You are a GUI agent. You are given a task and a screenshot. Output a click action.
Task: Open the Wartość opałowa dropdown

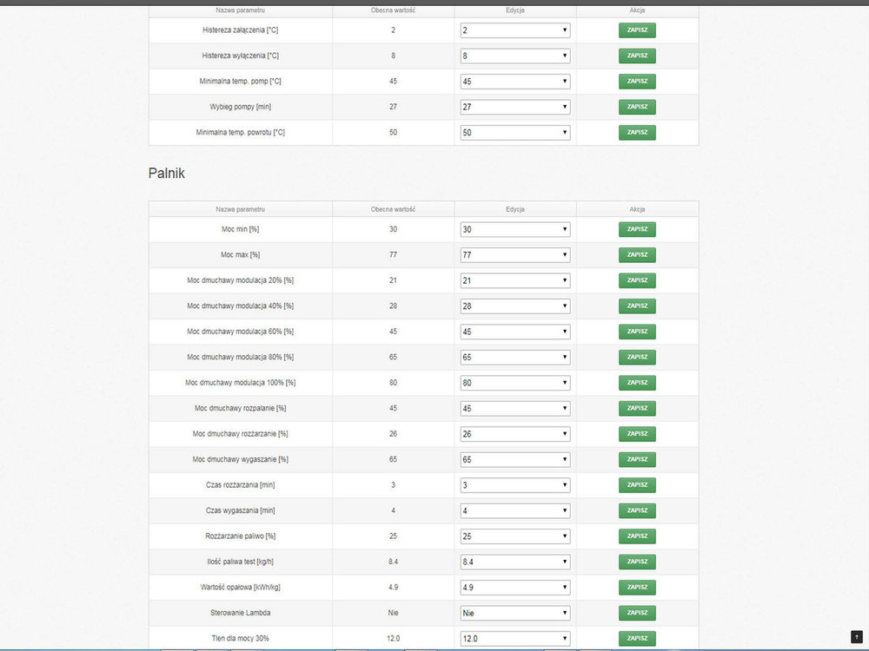(x=514, y=588)
